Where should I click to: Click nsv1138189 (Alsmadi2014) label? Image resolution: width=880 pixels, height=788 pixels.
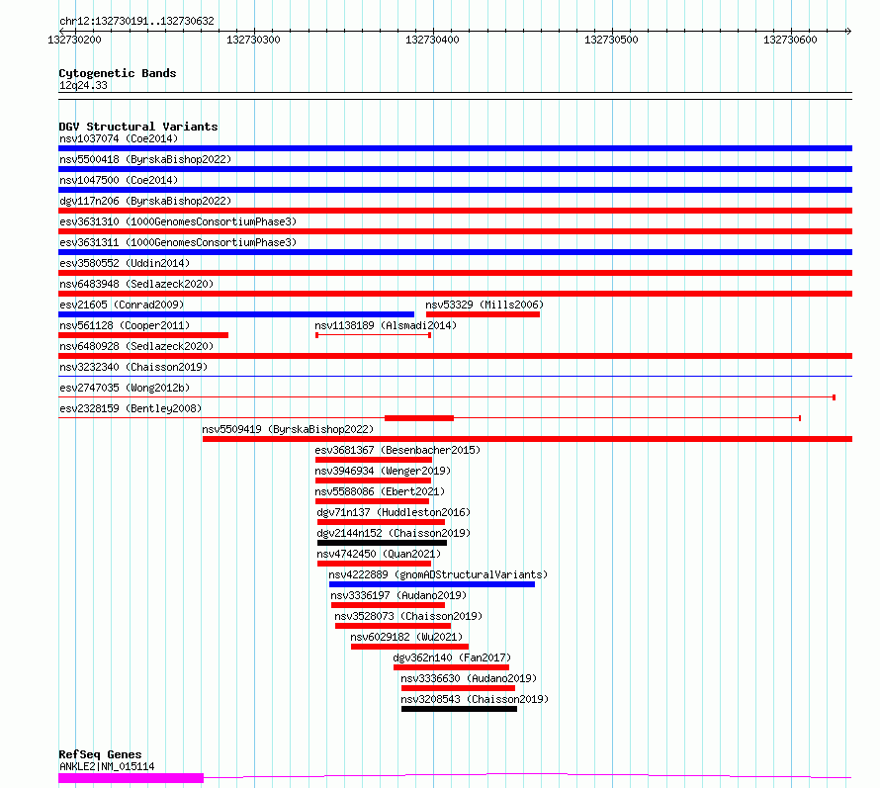pos(386,325)
